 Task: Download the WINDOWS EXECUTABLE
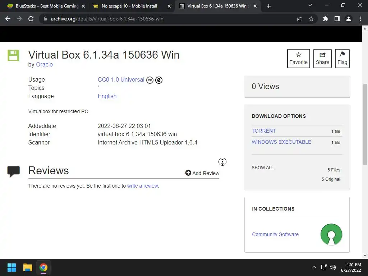click(281, 142)
